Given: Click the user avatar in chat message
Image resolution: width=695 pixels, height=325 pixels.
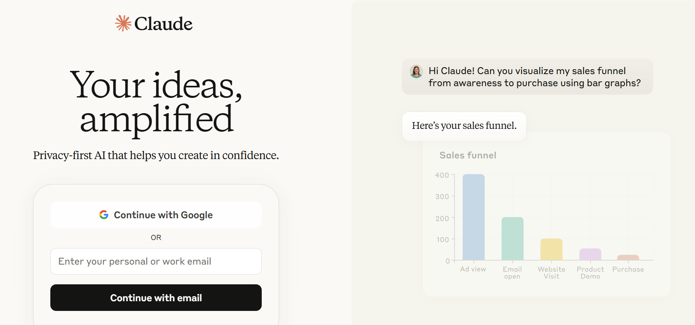Looking at the screenshot, I should (x=416, y=71).
